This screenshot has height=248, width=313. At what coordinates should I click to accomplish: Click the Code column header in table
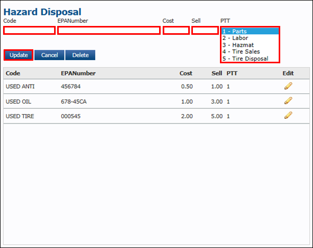point(13,73)
